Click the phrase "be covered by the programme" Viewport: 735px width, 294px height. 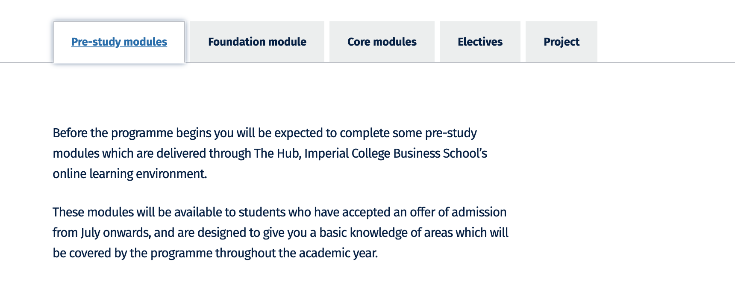tap(132, 253)
